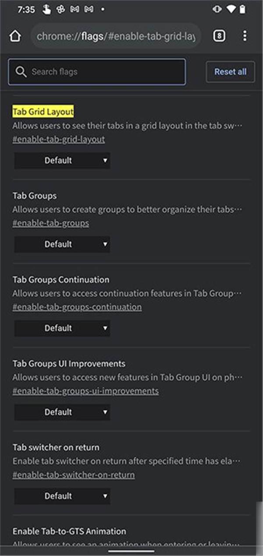Tap the chrome://flags address bar
Screen dimensions: 263x556
tap(116, 36)
